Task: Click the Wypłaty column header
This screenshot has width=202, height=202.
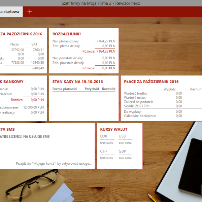Action: tap(170, 89)
